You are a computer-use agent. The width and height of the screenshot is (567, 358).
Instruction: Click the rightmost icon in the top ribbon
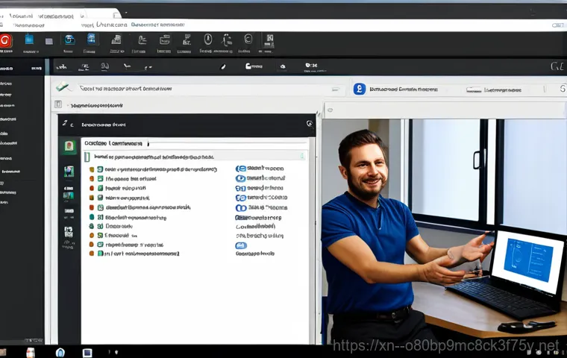[270, 40]
